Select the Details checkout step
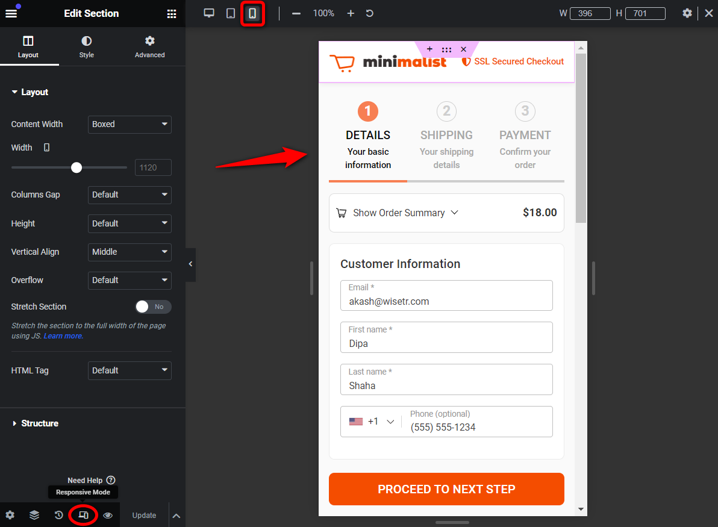 (x=367, y=136)
